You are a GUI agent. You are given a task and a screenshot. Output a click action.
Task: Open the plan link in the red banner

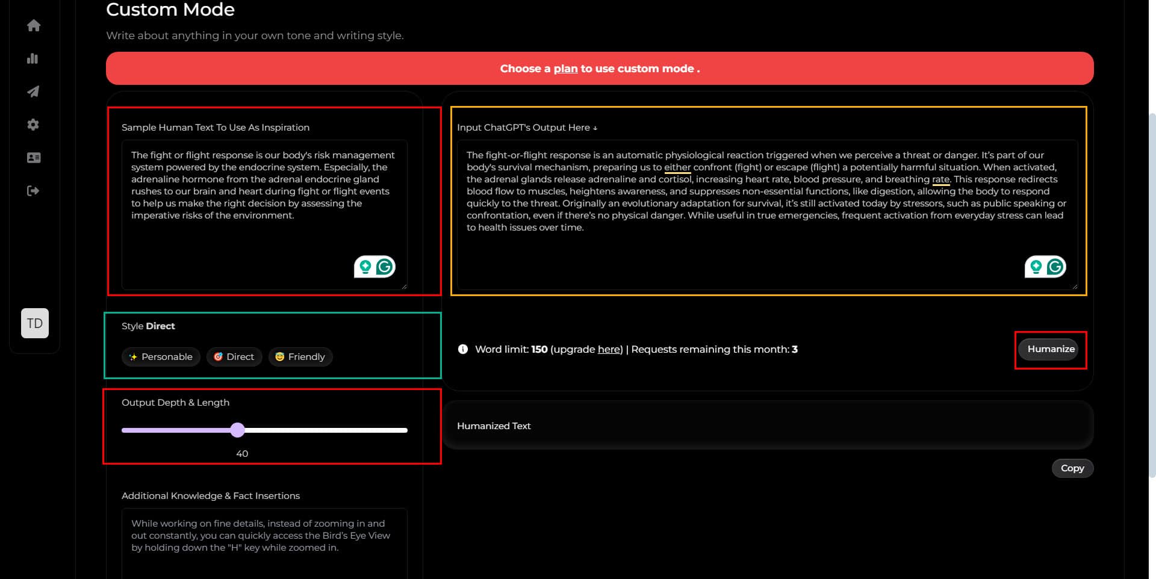[565, 69]
